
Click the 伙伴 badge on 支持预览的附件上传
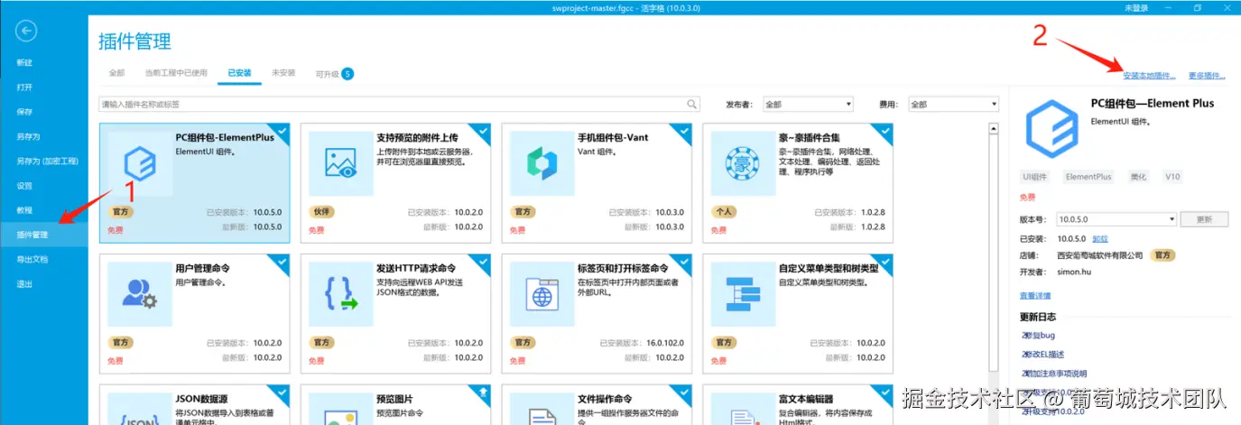click(x=320, y=212)
